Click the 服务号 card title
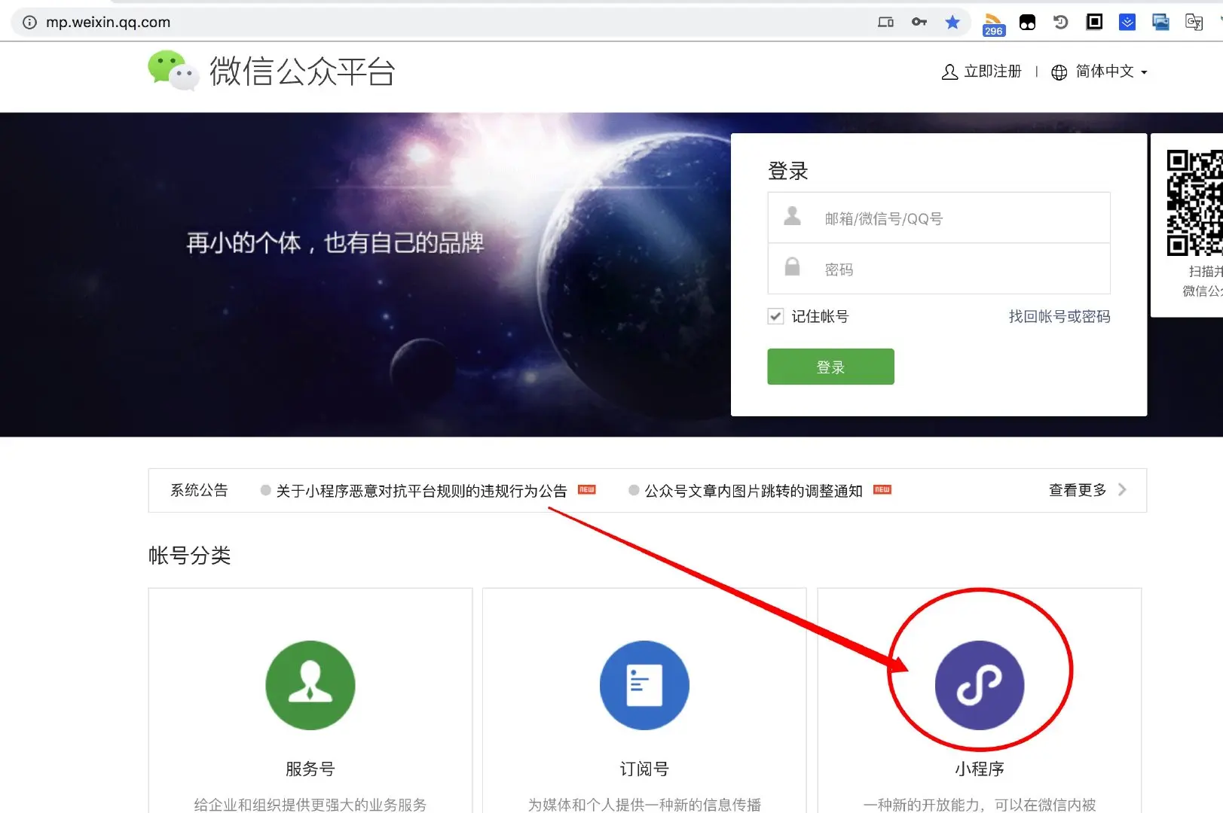Image resolution: width=1223 pixels, height=813 pixels. pos(310,769)
